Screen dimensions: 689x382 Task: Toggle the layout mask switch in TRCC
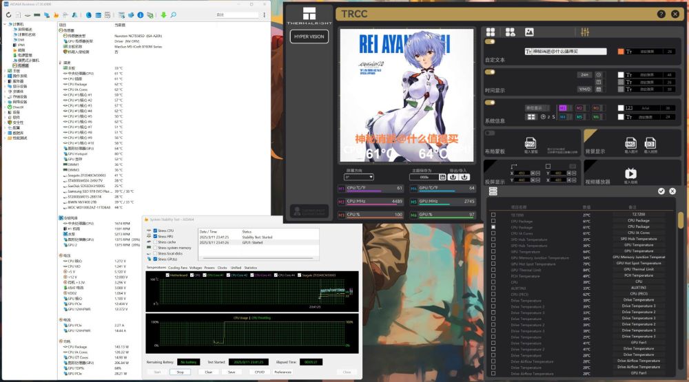tap(490, 133)
